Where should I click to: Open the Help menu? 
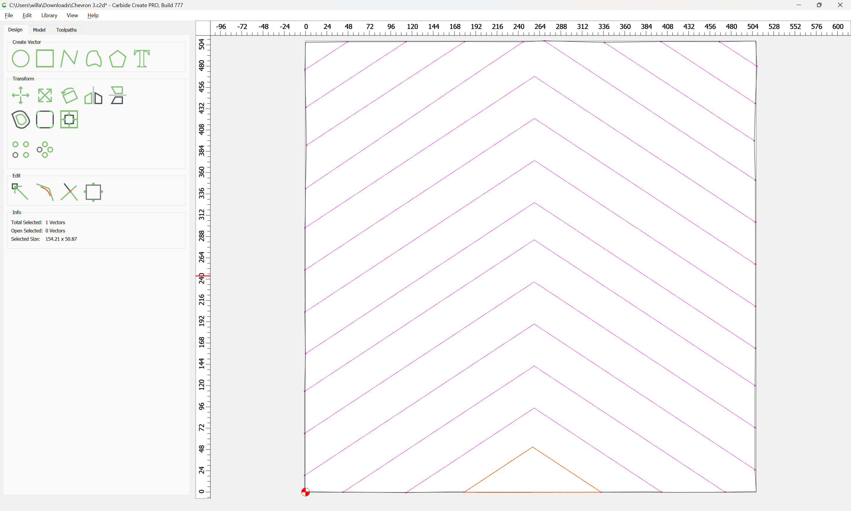pos(93,15)
